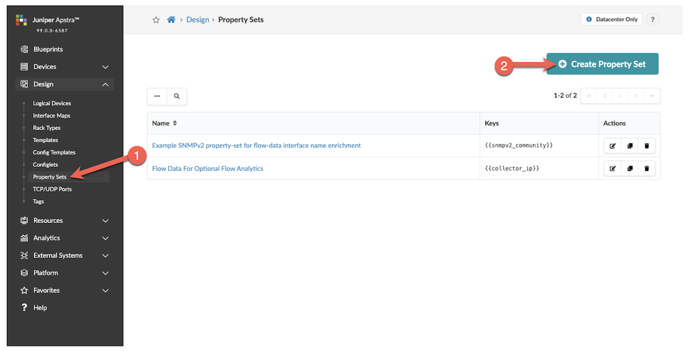Go to next page of results
This screenshot has width=688, height=351.
[x=636, y=96]
